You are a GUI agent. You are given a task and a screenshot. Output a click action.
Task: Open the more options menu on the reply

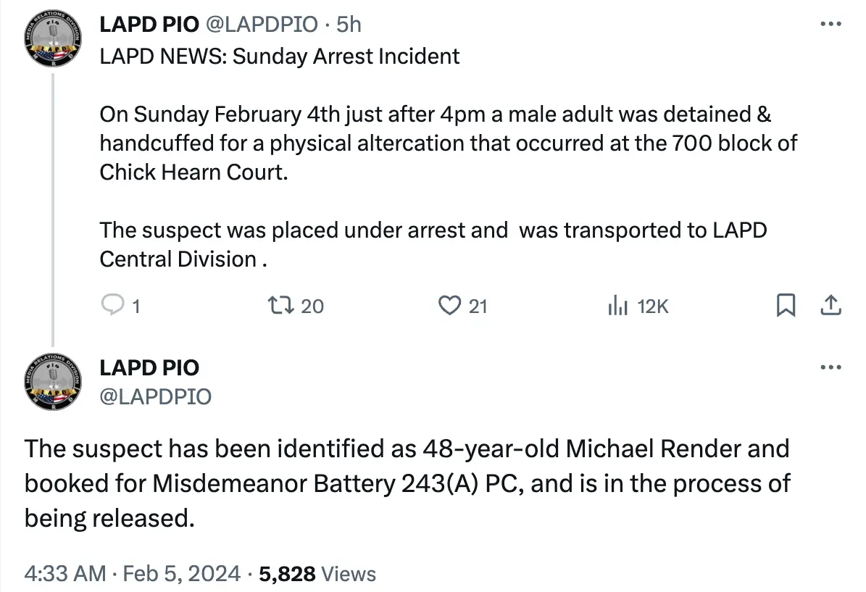830,367
